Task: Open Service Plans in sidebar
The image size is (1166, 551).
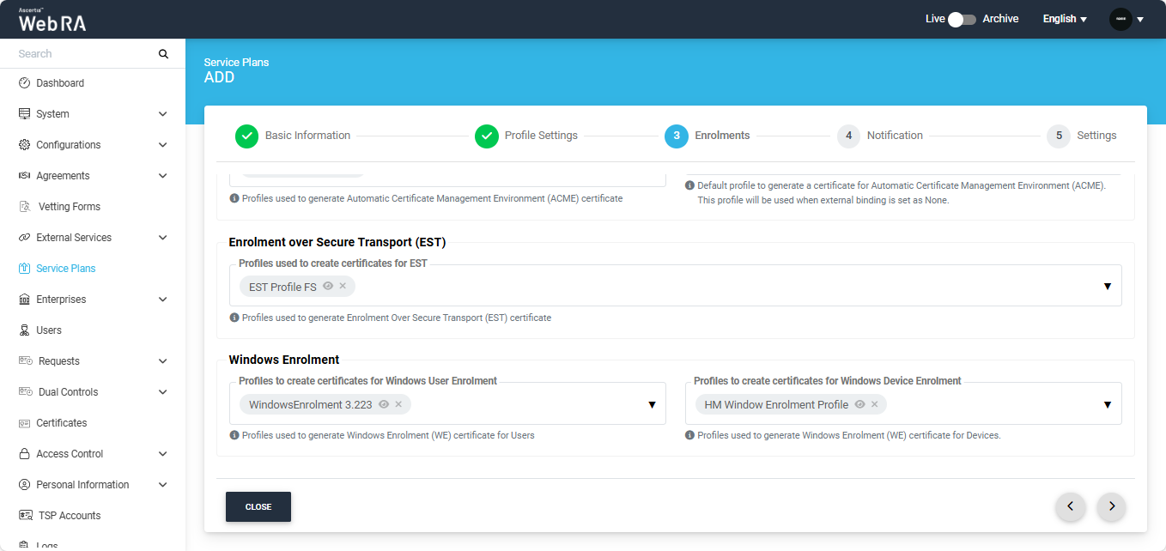Action: 66,269
